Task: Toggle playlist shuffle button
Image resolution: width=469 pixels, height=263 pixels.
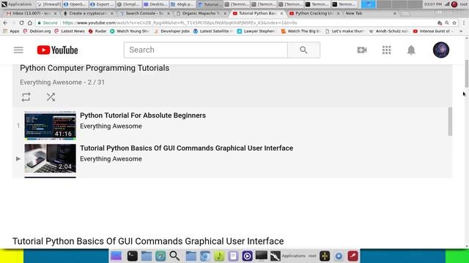Action: pos(51,97)
